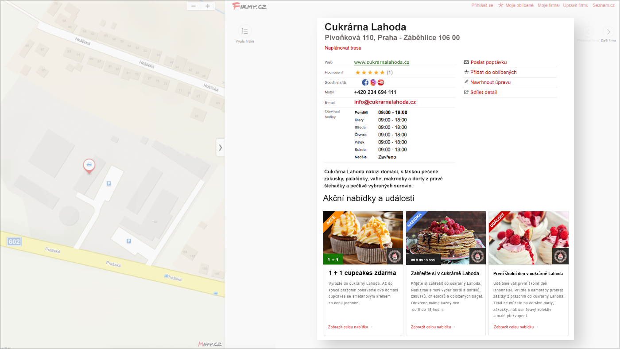Open the Instagram social icon

[373, 82]
